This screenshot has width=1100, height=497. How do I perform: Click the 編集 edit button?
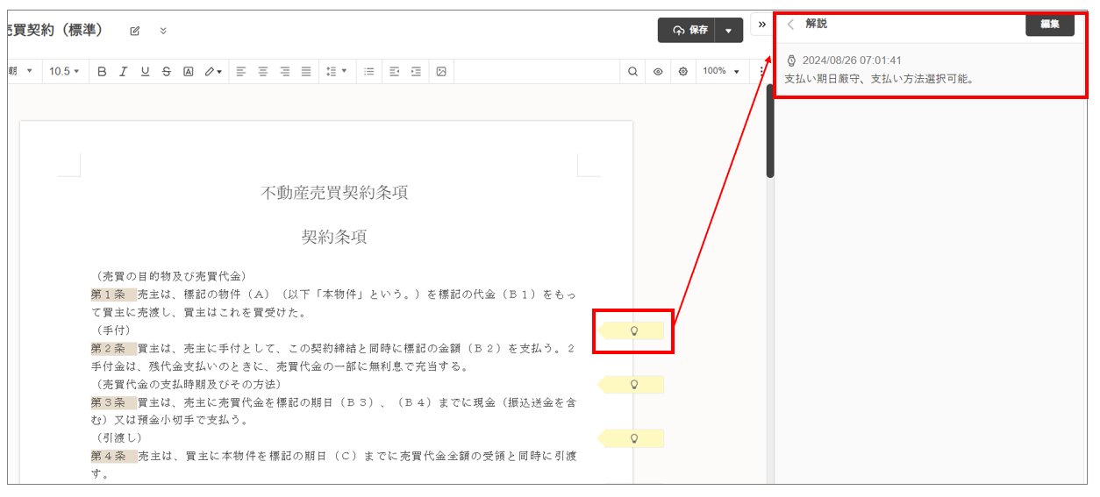click(x=1049, y=25)
